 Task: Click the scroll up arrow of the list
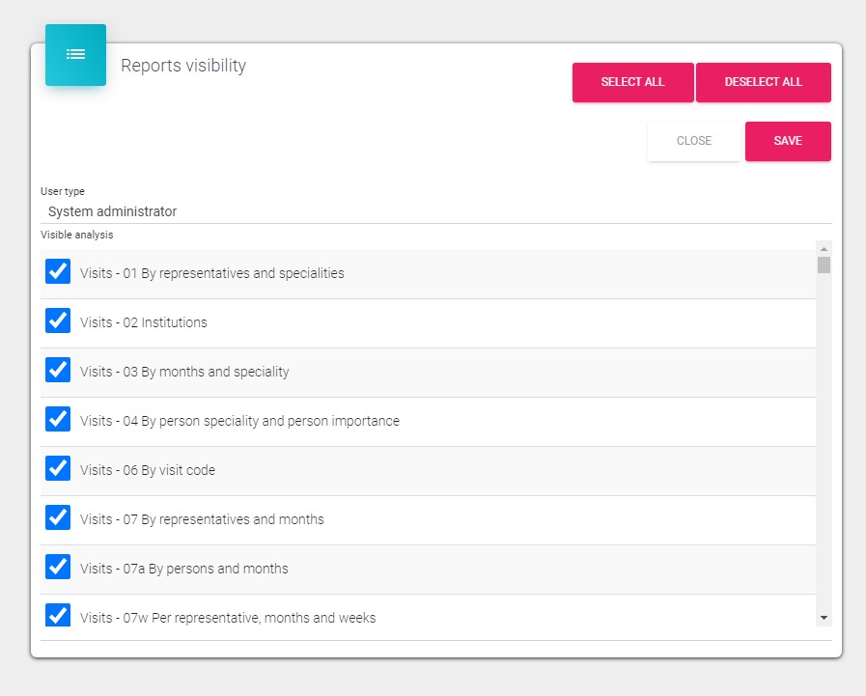824,247
